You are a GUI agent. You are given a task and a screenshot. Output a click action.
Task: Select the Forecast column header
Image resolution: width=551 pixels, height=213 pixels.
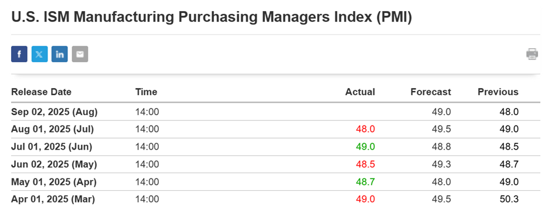431,92
